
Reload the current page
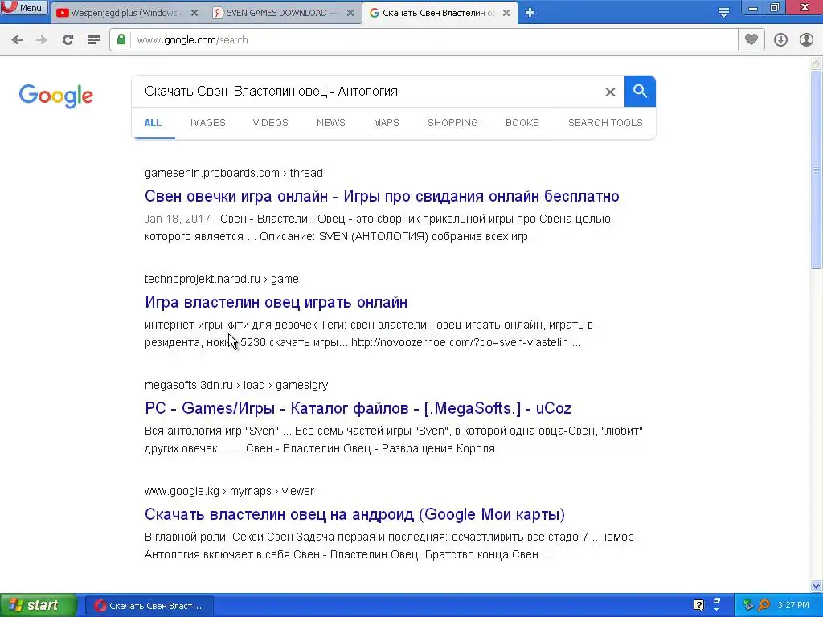(68, 40)
